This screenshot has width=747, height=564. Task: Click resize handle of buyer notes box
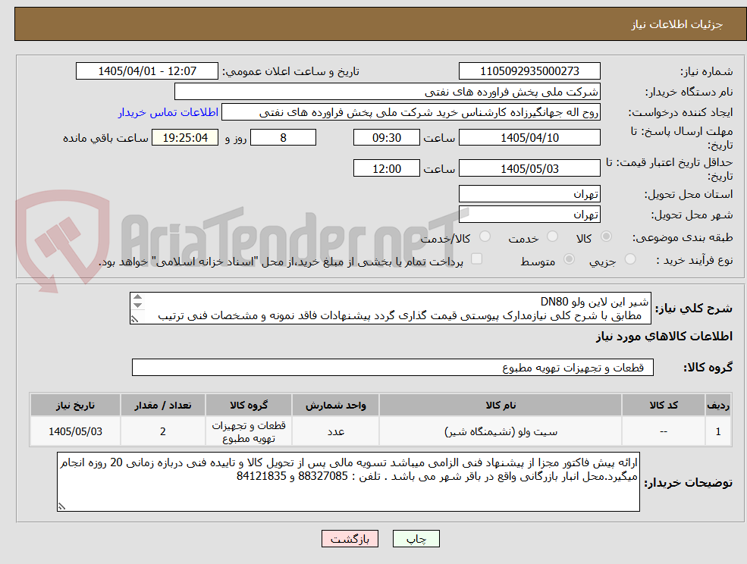coord(61,506)
